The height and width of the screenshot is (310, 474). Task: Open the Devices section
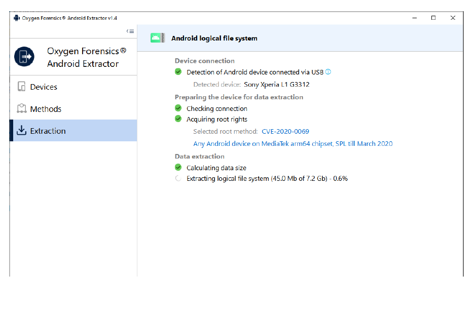[x=74, y=87]
